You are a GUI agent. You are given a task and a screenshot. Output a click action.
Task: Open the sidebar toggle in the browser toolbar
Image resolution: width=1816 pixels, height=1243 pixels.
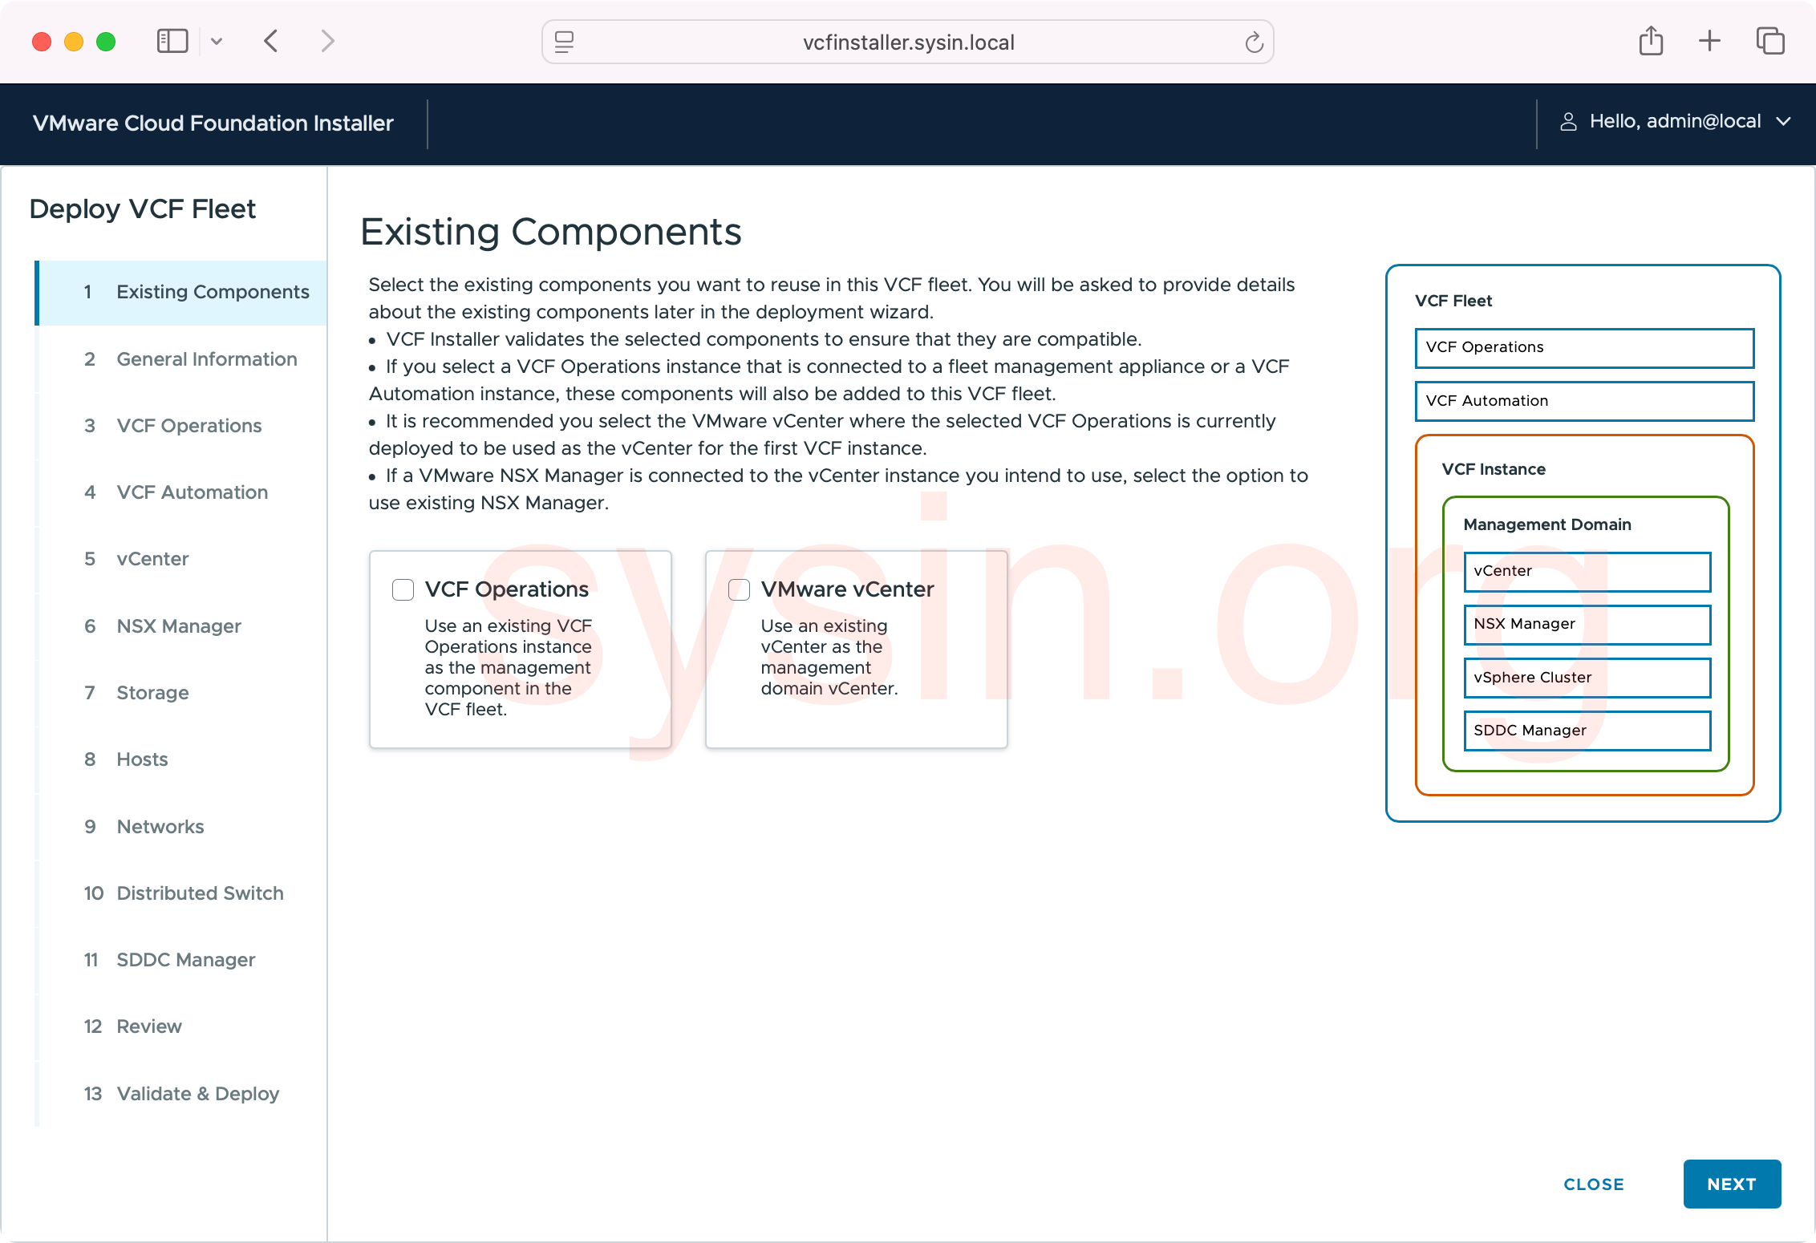point(172,41)
